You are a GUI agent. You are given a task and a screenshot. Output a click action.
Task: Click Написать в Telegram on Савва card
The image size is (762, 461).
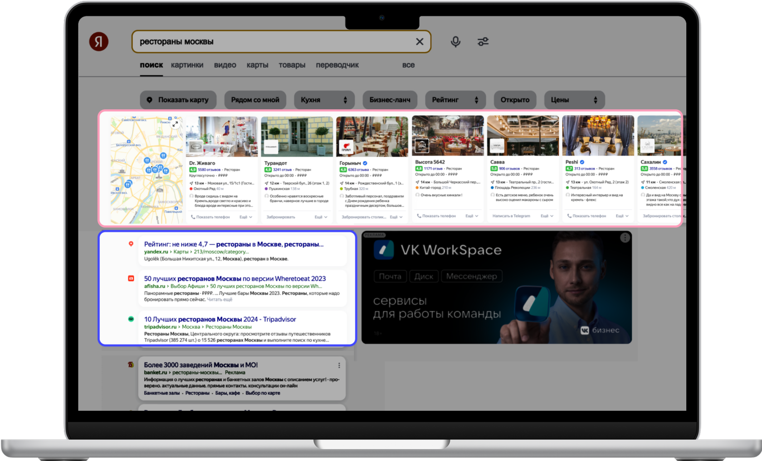point(511,216)
